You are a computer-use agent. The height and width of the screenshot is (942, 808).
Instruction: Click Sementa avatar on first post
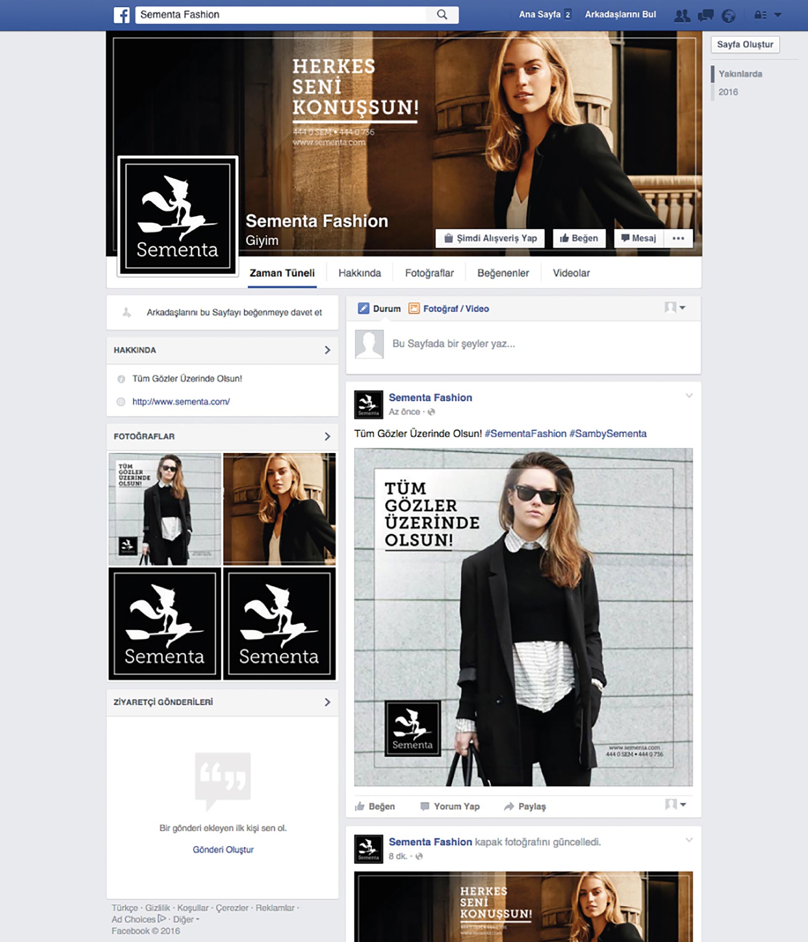click(369, 404)
